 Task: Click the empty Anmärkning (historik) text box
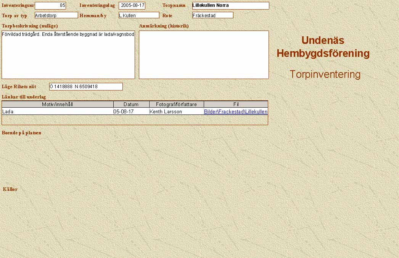pyautogui.click(x=204, y=55)
